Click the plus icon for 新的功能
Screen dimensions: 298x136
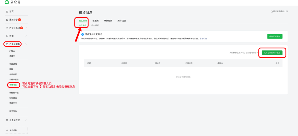tap(7, 130)
